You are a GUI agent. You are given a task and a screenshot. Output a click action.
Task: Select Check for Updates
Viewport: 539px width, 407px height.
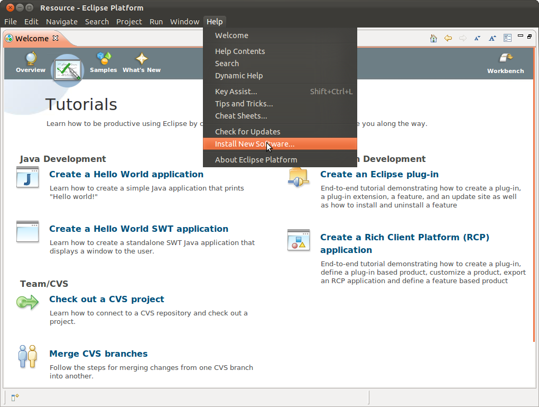(x=280, y=132)
